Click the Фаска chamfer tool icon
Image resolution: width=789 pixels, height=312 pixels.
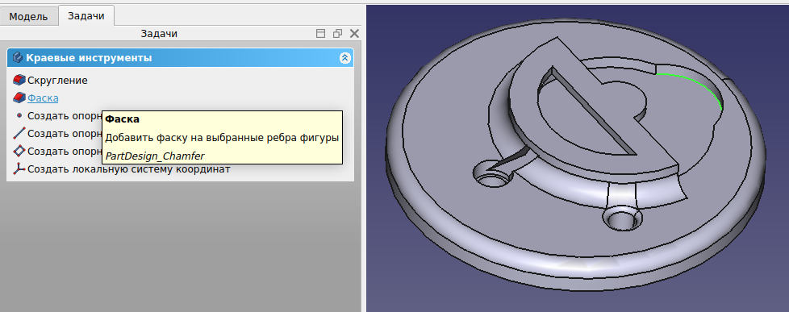coord(19,98)
